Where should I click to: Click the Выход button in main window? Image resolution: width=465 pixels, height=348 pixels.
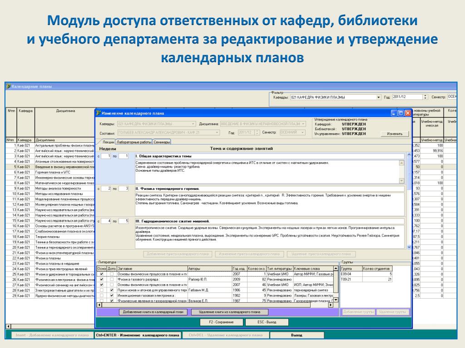point(297,335)
